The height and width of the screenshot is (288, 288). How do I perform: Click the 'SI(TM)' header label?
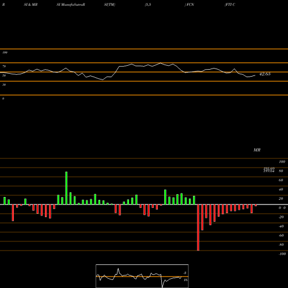109,5
